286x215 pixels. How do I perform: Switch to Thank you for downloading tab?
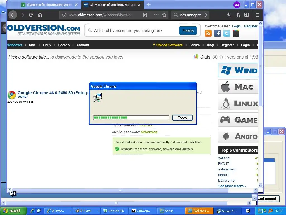(x=50, y=5)
